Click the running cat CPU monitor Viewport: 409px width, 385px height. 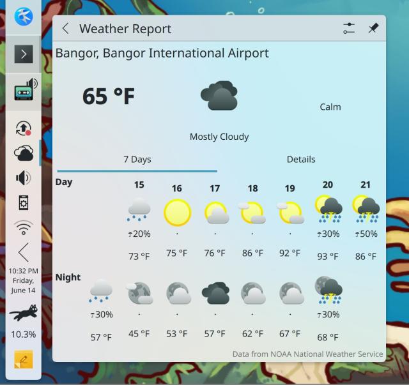[x=24, y=313]
